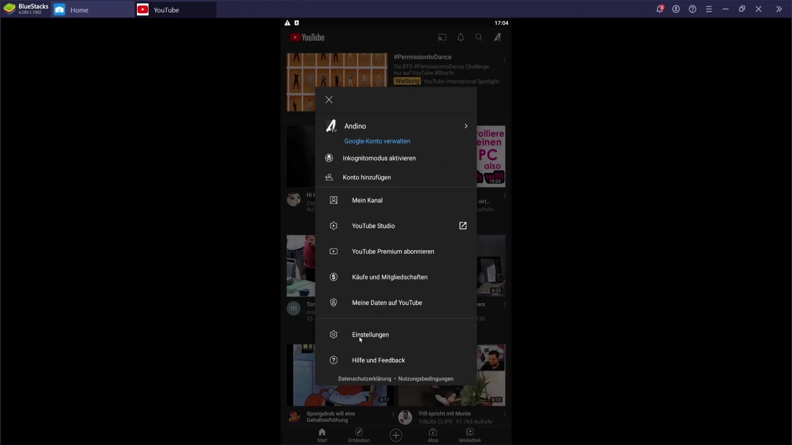Click the dollar icon for Käufe
This screenshot has width=792, height=445.
[334, 277]
